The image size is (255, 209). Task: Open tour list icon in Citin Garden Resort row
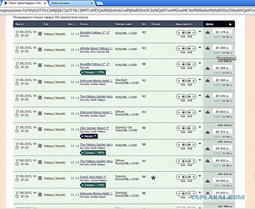(x=40, y=129)
